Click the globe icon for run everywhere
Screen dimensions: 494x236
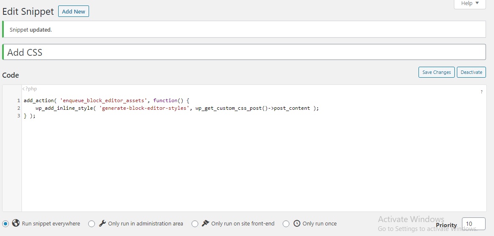(16, 223)
